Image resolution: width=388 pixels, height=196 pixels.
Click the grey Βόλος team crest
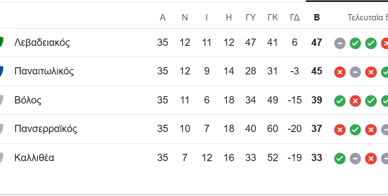(1, 100)
